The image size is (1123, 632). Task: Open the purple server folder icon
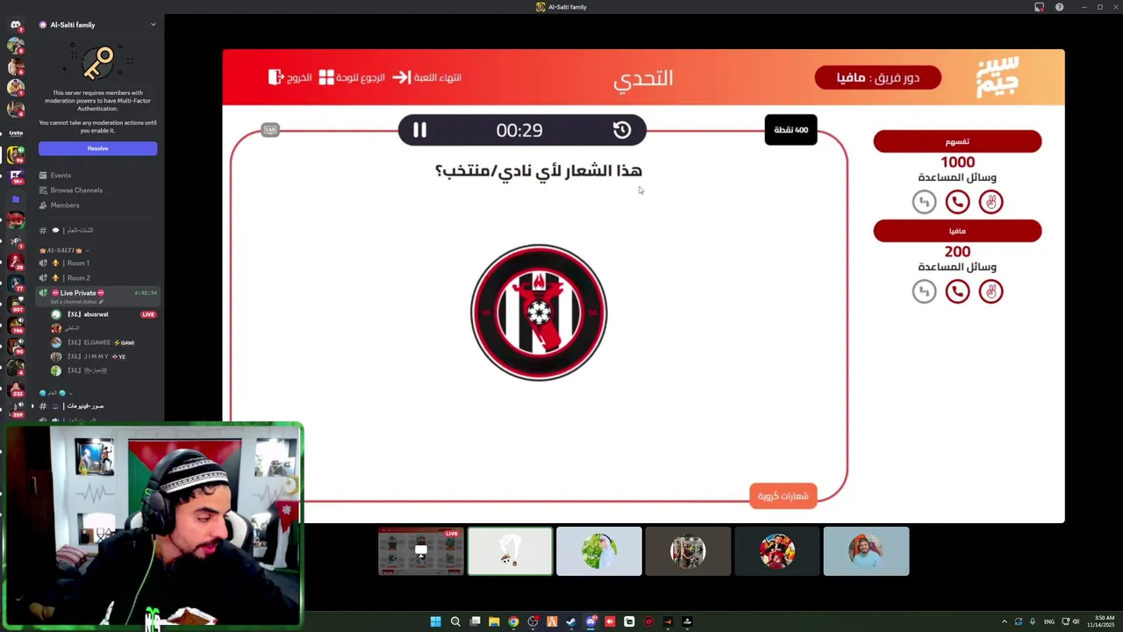point(16,199)
